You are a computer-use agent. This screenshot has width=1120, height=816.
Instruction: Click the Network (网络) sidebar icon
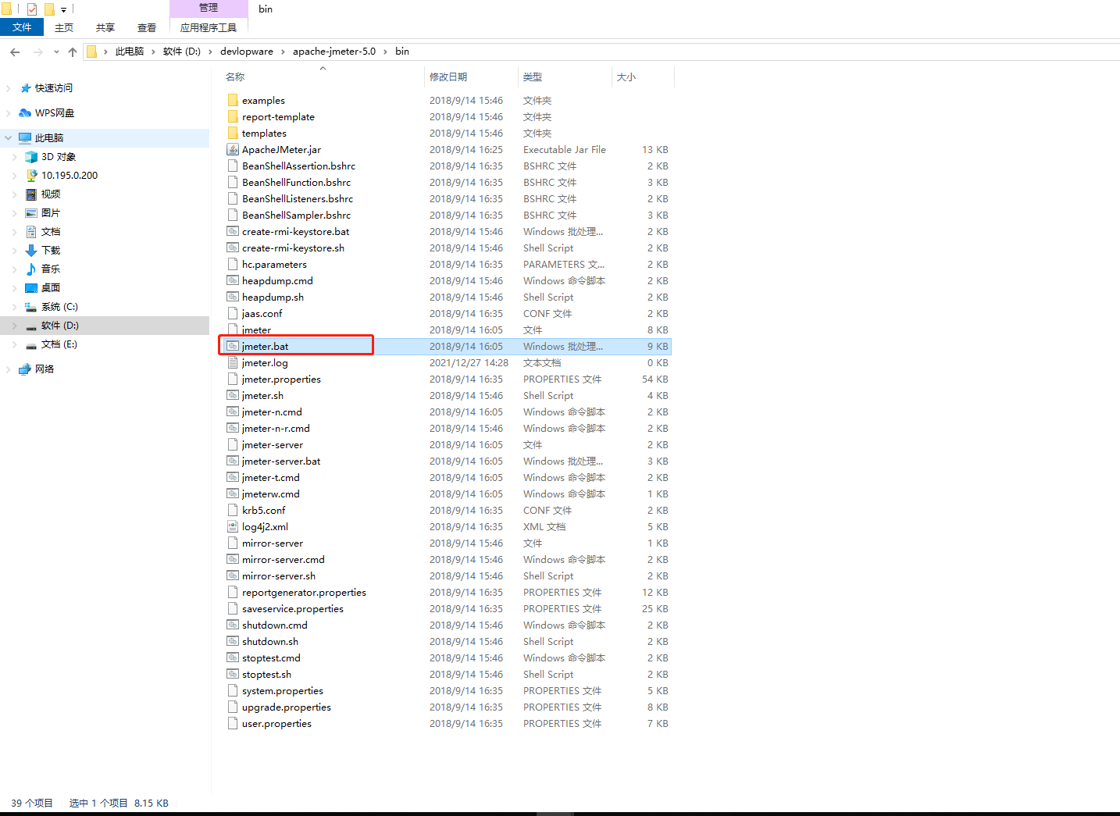click(x=25, y=369)
